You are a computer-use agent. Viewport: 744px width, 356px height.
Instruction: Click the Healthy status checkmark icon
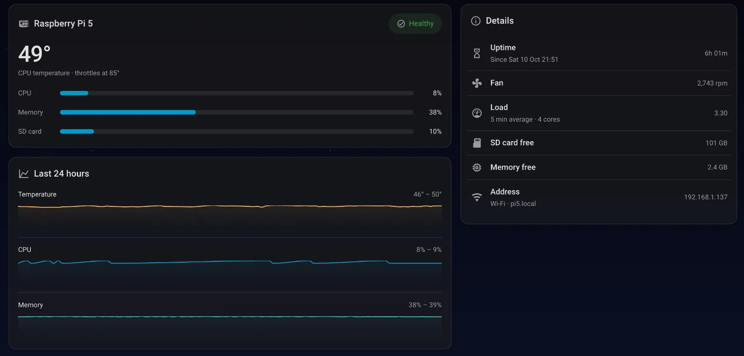(x=401, y=24)
